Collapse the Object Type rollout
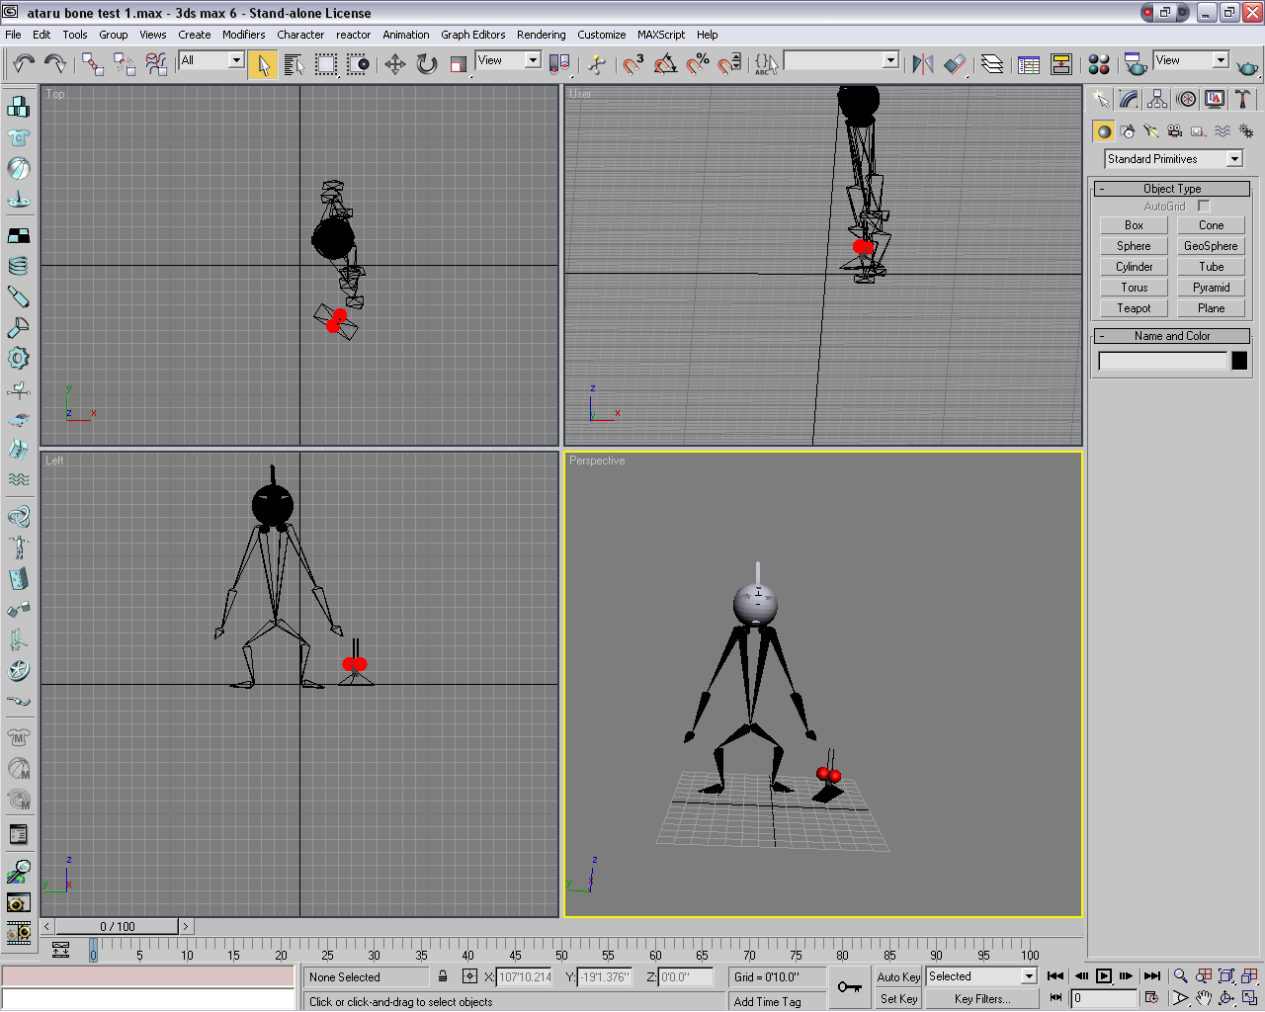 (1172, 188)
